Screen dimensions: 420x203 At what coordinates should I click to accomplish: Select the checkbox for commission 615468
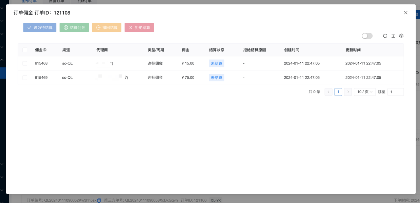coord(25,63)
